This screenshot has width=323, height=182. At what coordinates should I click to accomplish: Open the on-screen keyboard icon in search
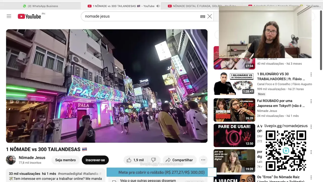coord(203,16)
